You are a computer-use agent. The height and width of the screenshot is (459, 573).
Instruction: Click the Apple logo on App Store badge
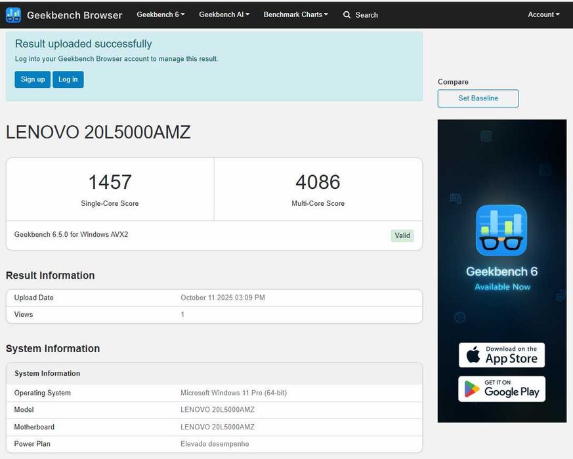coord(473,355)
